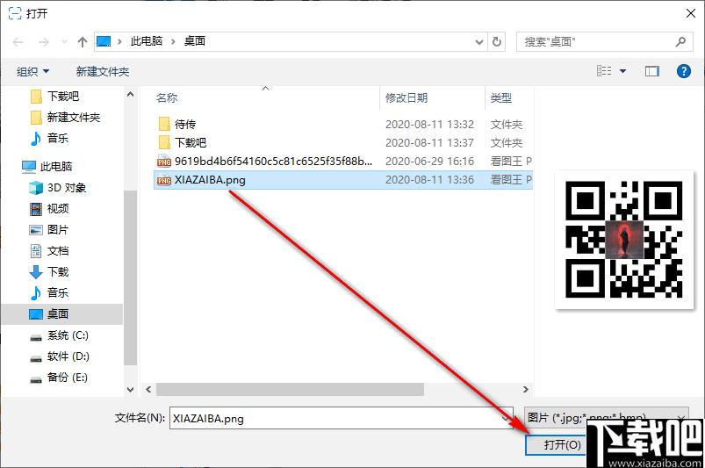Sort by 修改日期 column header
Viewport: 705px width, 468px height.
[406, 98]
